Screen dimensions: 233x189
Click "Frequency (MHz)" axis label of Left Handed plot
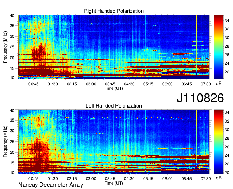(5, 142)
